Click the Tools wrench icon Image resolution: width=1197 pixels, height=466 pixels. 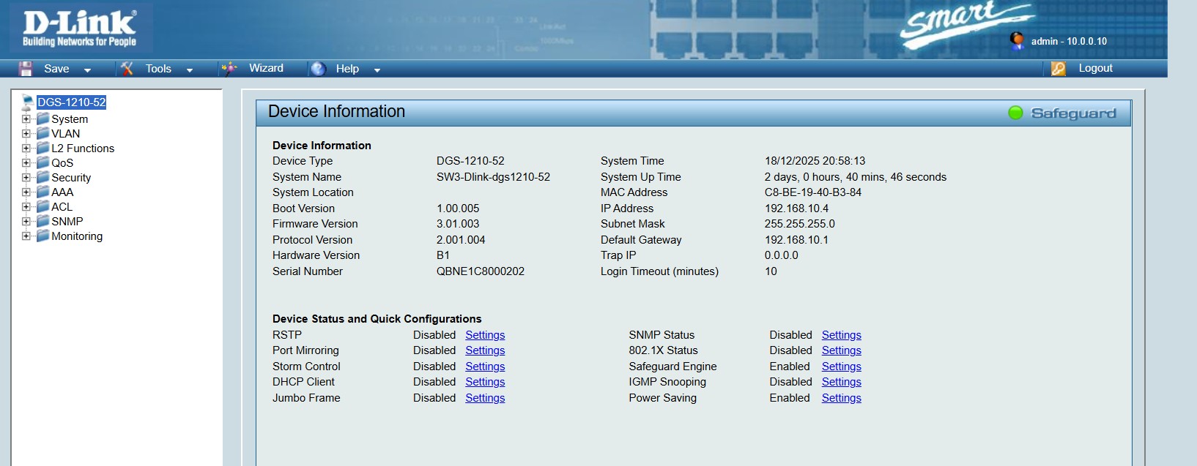pos(127,69)
